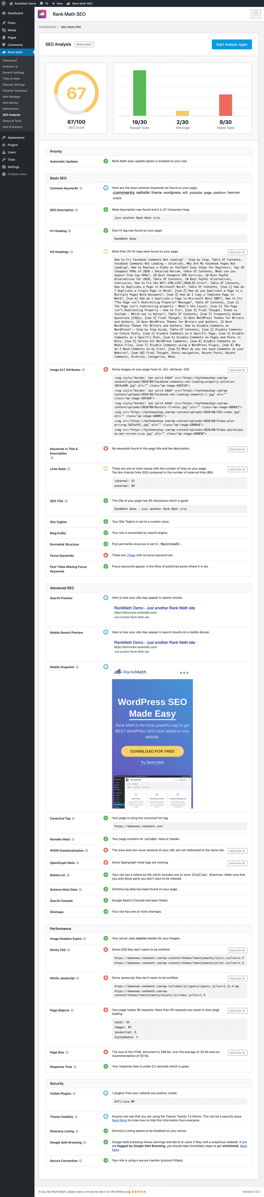Show help tooltip for Noindex Meta
The width and height of the screenshot is (264, 1197).
tap(73, 839)
